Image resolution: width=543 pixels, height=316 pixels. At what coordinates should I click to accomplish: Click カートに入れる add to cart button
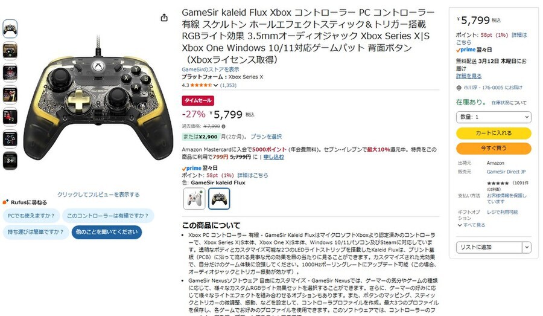click(x=494, y=133)
